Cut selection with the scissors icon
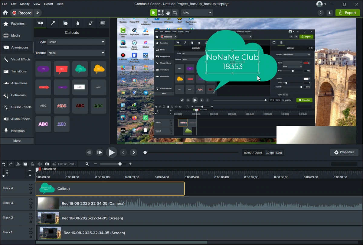363x245 pixels. point(18,164)
